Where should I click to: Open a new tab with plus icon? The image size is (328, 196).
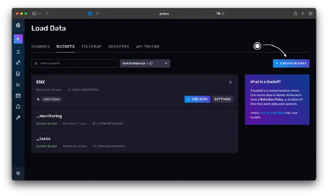303,14
